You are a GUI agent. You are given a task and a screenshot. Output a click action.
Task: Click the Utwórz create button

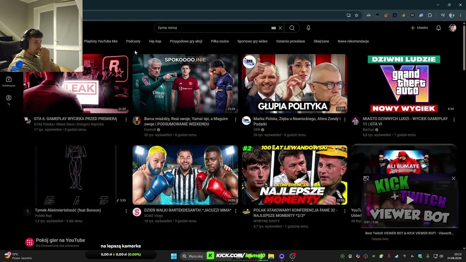point(419,28)
